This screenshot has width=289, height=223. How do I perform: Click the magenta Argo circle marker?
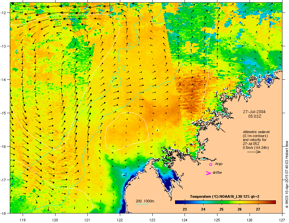coord(211,164)
